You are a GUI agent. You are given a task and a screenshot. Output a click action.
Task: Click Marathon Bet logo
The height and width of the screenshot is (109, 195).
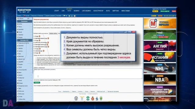(x=24, y=11)
